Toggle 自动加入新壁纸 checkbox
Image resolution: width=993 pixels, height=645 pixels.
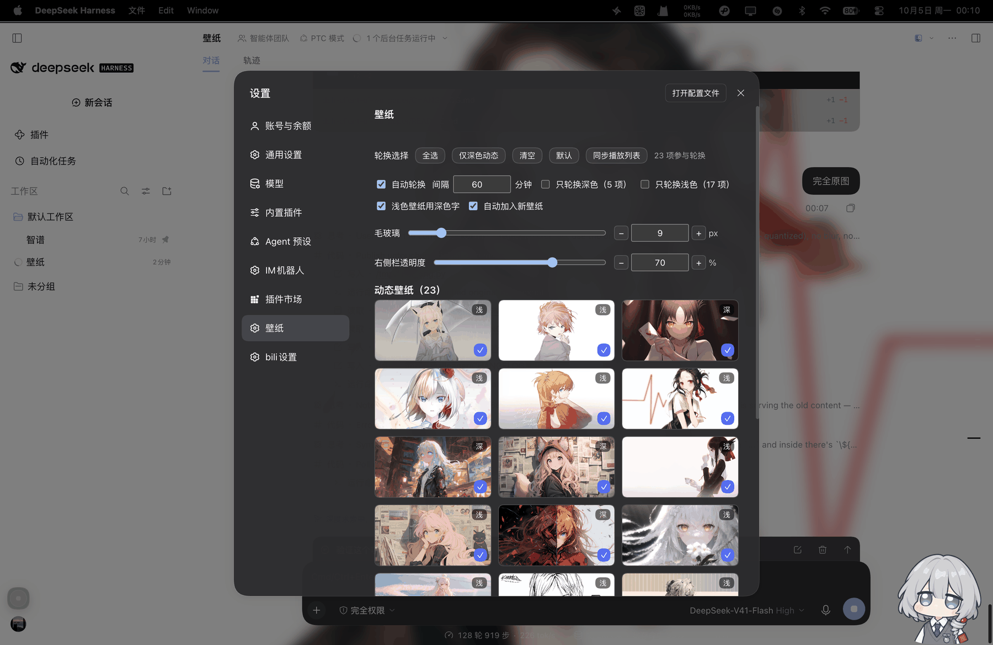coord(473,206)
